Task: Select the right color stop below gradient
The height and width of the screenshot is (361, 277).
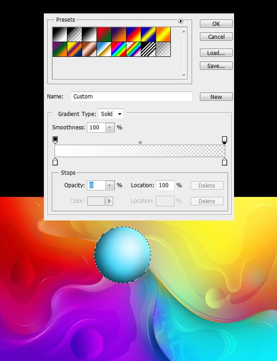Action: click(224, 162)
